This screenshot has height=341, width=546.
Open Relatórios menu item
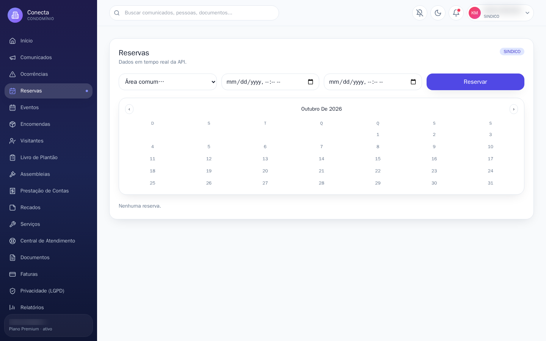click(x=49, y=308)
